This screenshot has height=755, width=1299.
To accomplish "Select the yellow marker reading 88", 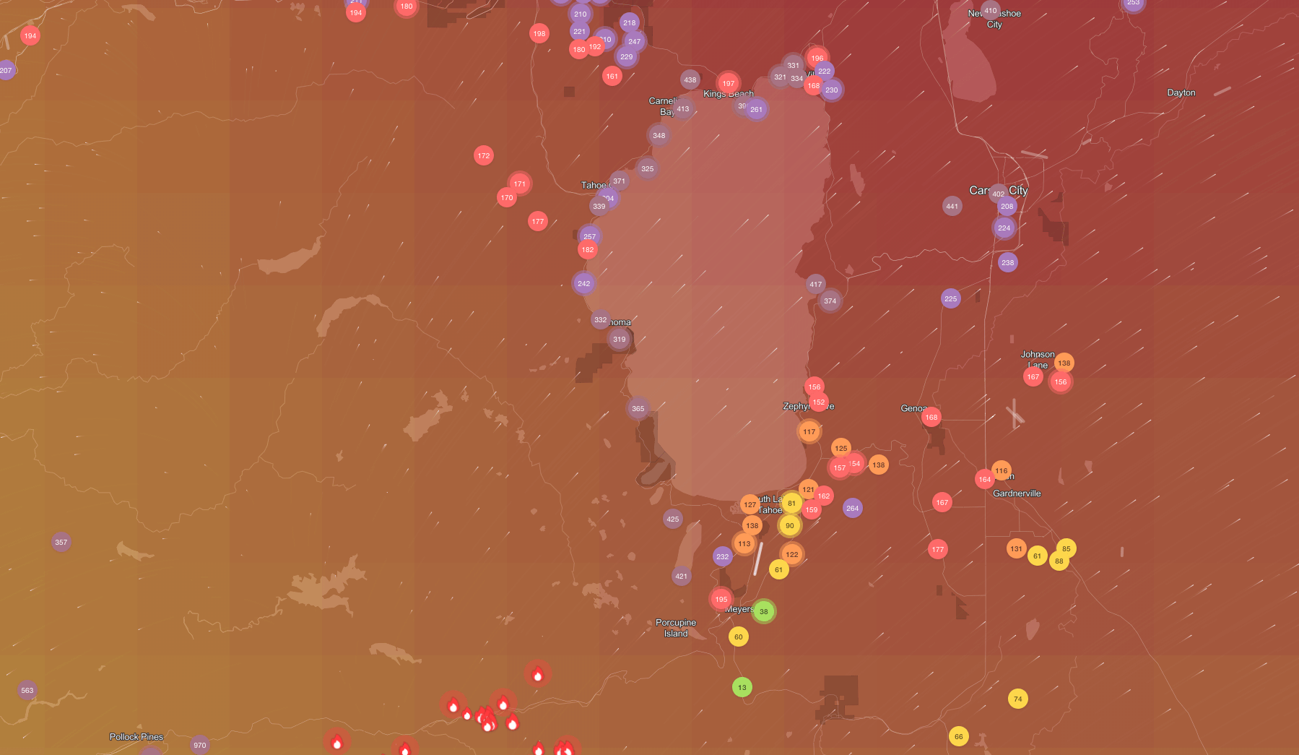I will pyautogui.click(x=1059, y=561).
